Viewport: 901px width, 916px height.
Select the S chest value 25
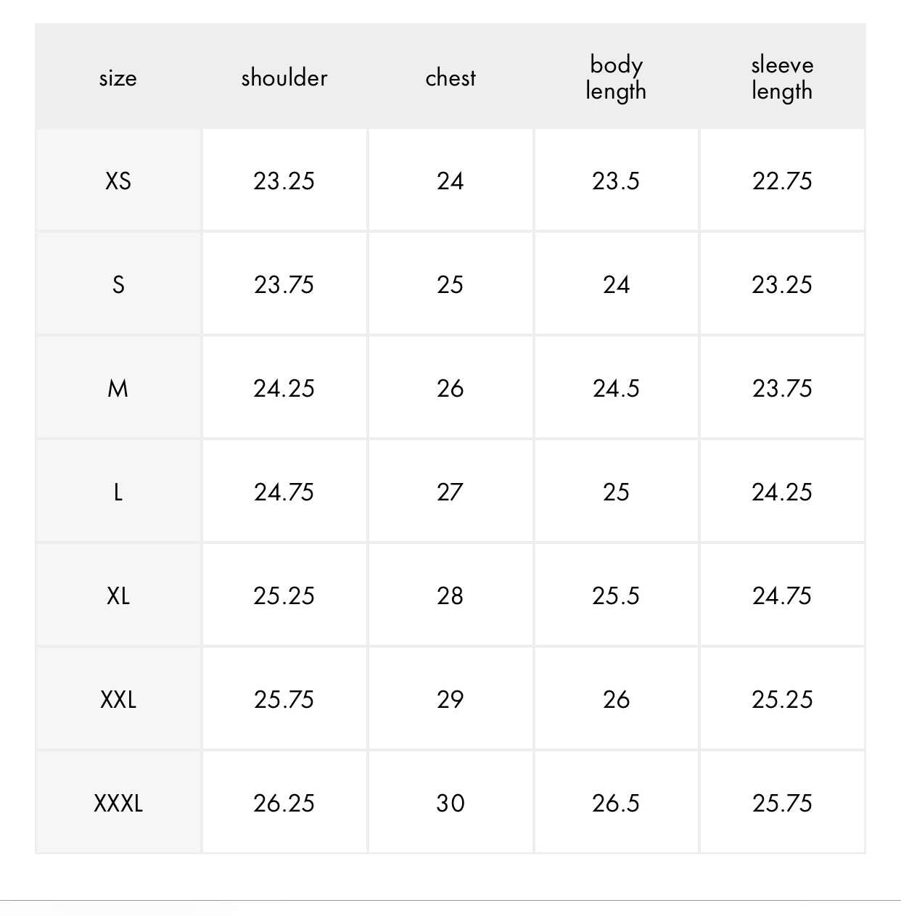[450, 284]
